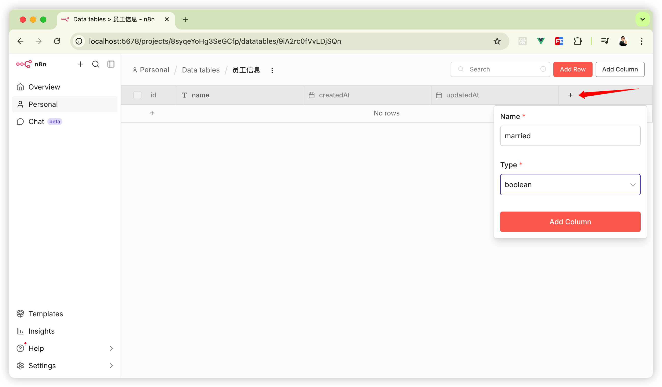
Task: Open Templates from the sidebar
Action: coord(46,314)
